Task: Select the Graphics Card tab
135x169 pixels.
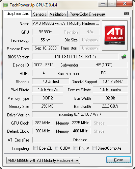Action: (18, 14)
